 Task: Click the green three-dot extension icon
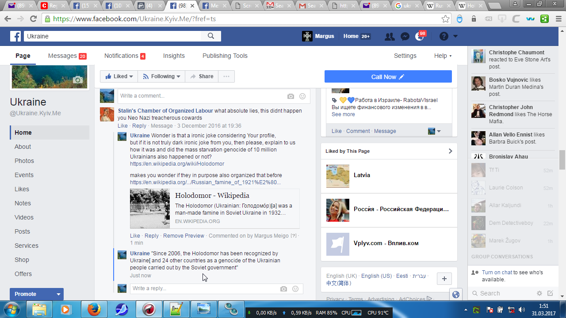(x=545, y=19)
